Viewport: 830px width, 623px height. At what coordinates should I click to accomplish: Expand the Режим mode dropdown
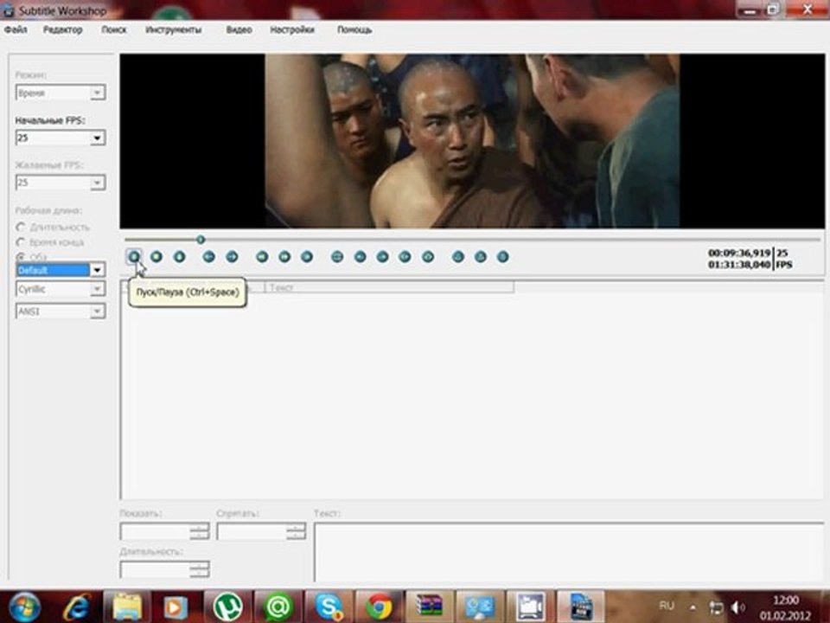97,93
